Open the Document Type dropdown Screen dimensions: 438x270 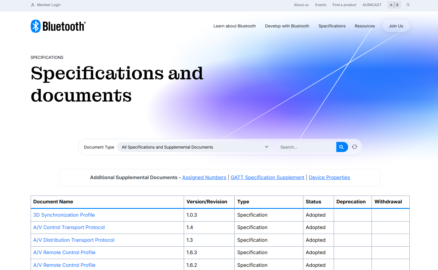[194, 147]
